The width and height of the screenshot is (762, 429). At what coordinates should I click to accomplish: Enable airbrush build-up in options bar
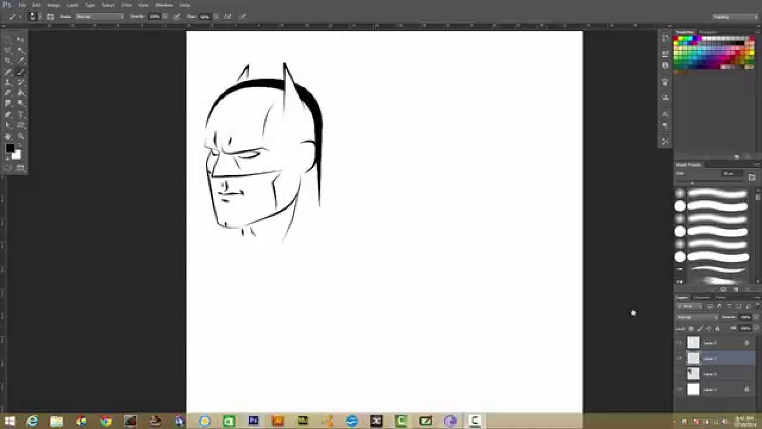point(227,17)
